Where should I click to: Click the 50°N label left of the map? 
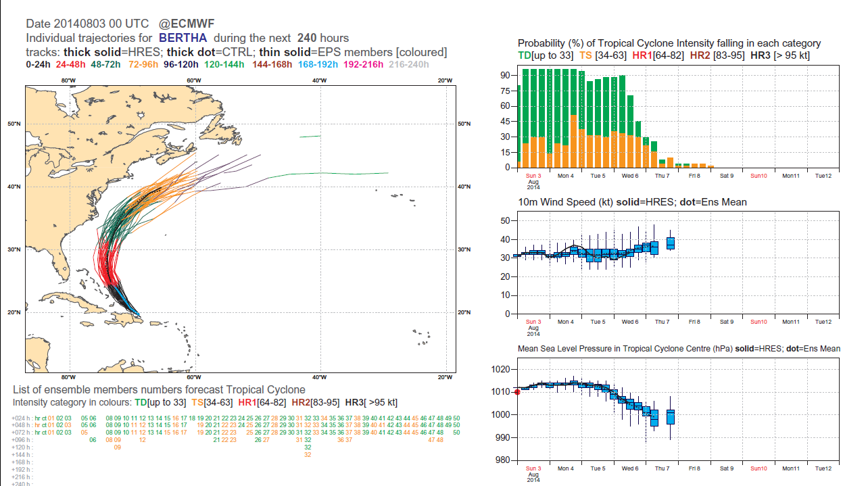coord(14,124)
